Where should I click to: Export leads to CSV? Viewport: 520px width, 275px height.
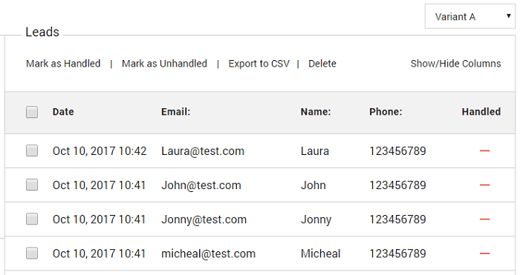click(x=259, y=64)
